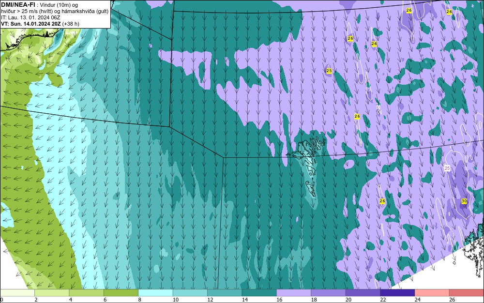This screenshot has width=484, height=303.
Task: Click the "VT: Sun. 14.01.2024 20Z" valid time
Action: coord(31,23)
